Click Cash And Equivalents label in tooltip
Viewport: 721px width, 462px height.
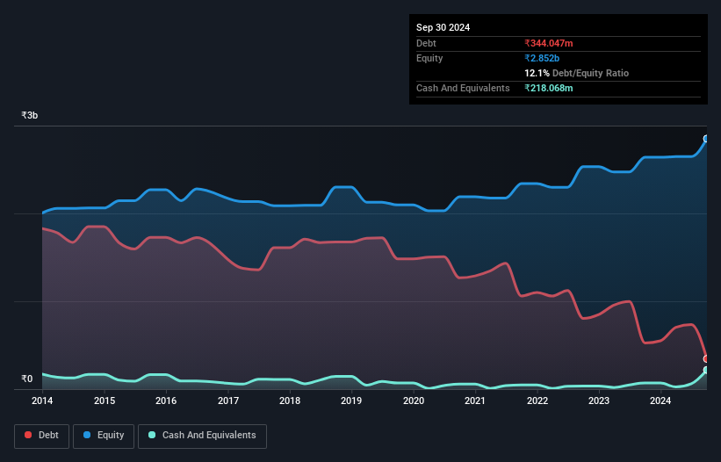click(x=463, y=88)
